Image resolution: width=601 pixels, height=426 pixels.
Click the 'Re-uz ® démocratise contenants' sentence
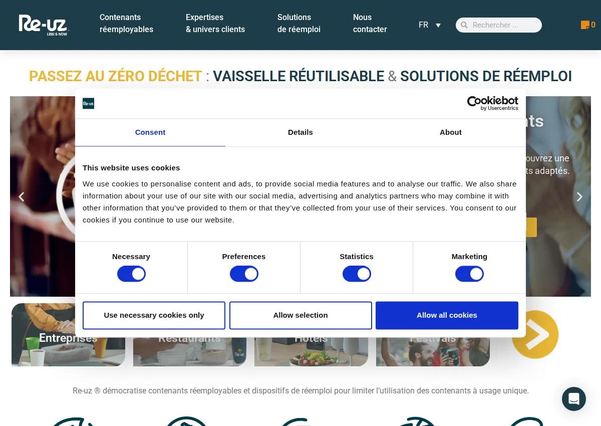300,390
